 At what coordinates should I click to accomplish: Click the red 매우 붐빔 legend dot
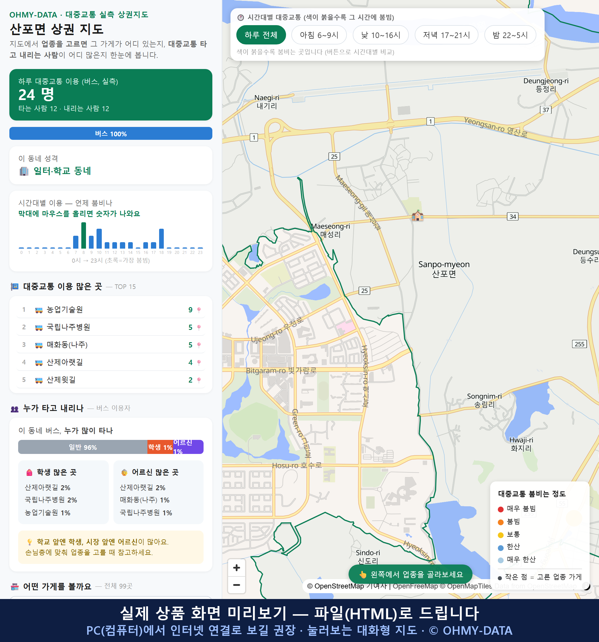[500, 509]
